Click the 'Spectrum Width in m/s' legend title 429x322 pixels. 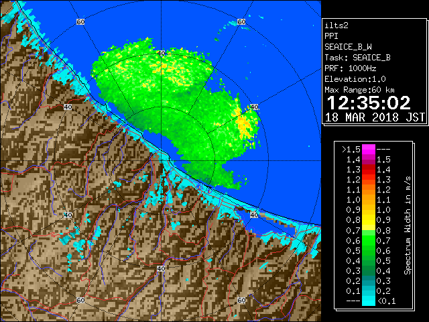tap(408, 225)
